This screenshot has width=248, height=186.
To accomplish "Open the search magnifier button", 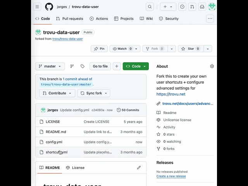I will 150,7.
